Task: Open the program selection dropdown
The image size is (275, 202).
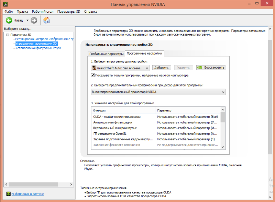Action: 120,68
